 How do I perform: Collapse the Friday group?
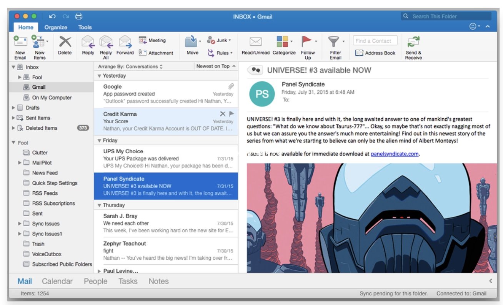99,141
